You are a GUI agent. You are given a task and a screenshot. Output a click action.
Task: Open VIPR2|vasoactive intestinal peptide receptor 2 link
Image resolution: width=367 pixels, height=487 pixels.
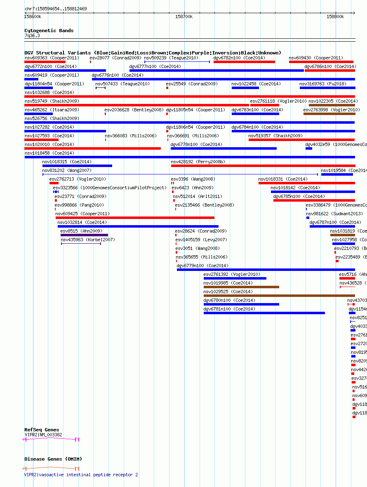coord(81,475)
